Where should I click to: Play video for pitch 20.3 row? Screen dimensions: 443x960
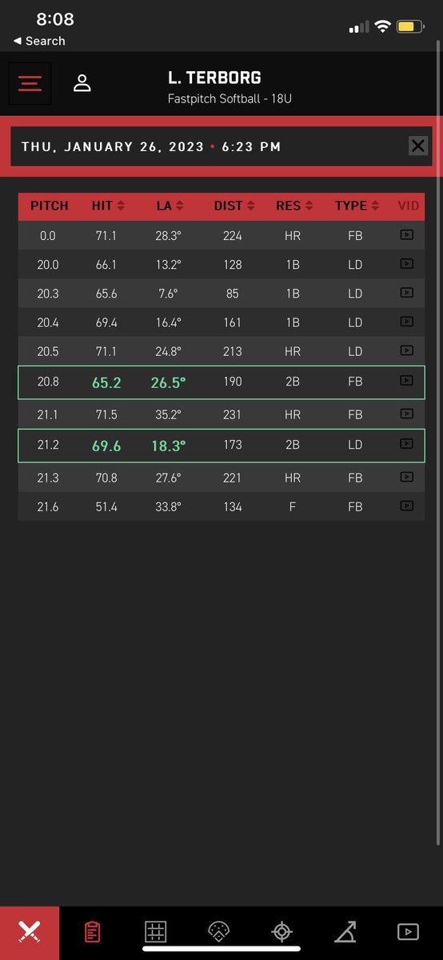click(407, 293)
